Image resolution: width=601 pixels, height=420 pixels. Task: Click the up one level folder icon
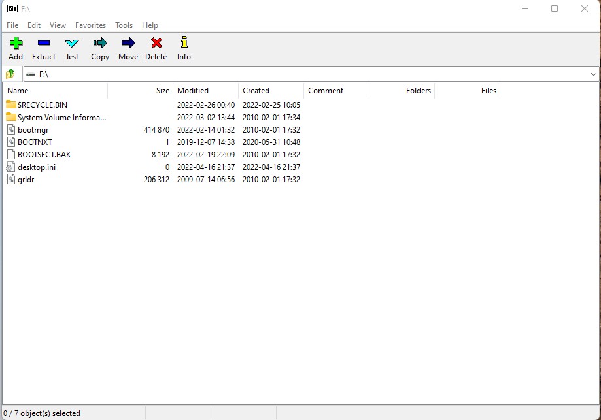10,74
